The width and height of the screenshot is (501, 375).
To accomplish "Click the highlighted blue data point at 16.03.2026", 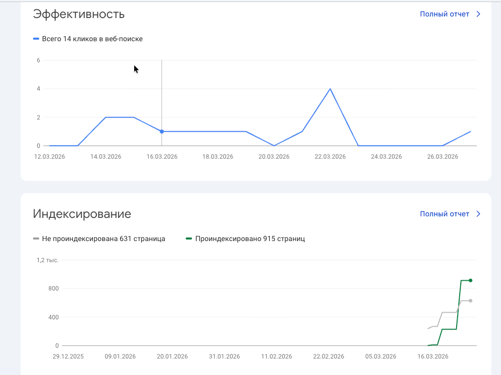I will coord(161,131).
